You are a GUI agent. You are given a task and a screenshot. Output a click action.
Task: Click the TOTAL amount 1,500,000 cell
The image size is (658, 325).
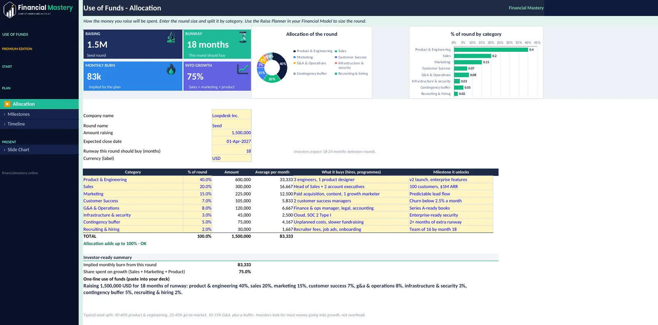(232, 236)
